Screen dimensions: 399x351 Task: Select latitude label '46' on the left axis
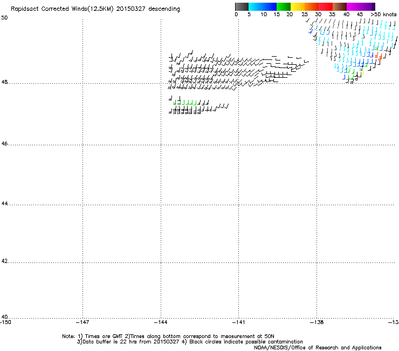click(x=4, y=144)
